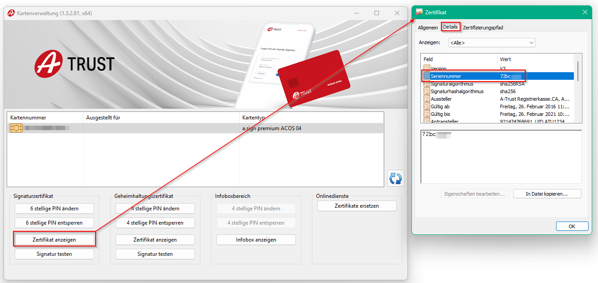
Task: Click the Aussteller field icon
Action: click(427, 99)
